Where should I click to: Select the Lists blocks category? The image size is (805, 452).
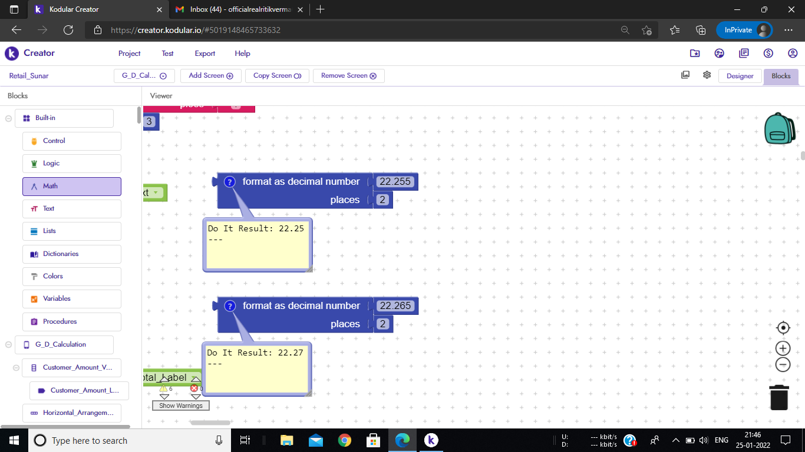point(72,231)
